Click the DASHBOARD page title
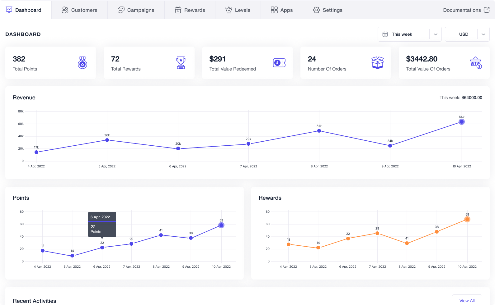This screenshot has height=305, width=495. point(23,34)
